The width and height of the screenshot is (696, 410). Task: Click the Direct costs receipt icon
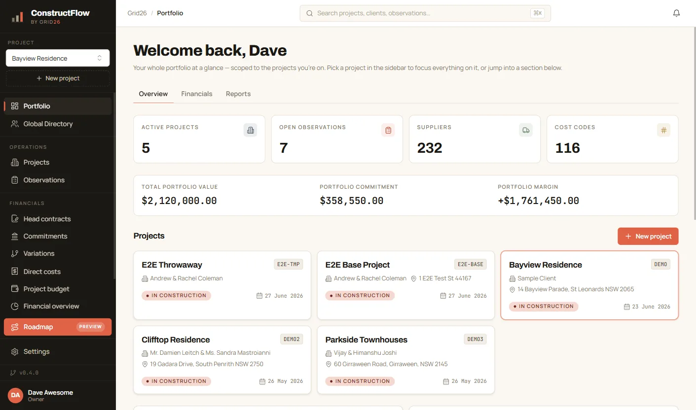(15, 272)
